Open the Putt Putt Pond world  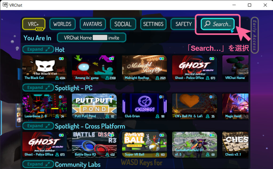(x=94, y=106)
